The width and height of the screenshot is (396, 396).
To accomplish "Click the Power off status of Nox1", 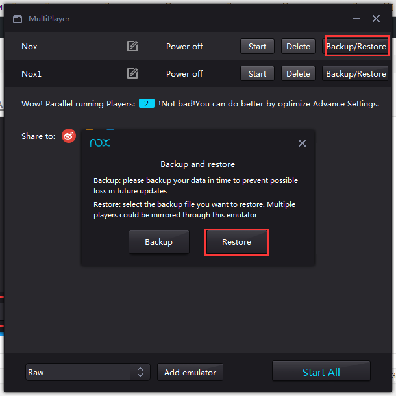I will pyautogui.click(x=184, y=74).
